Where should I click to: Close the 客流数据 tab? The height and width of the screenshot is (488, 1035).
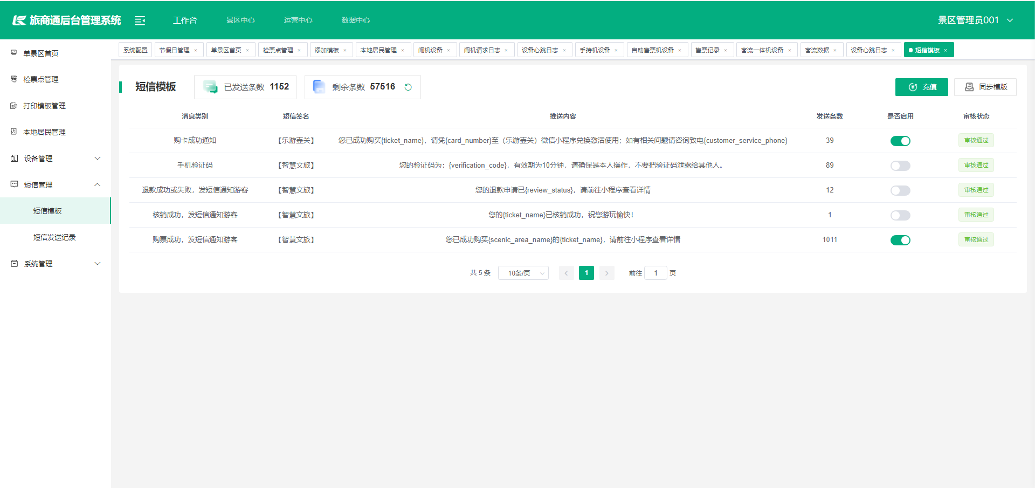(835, 50)
